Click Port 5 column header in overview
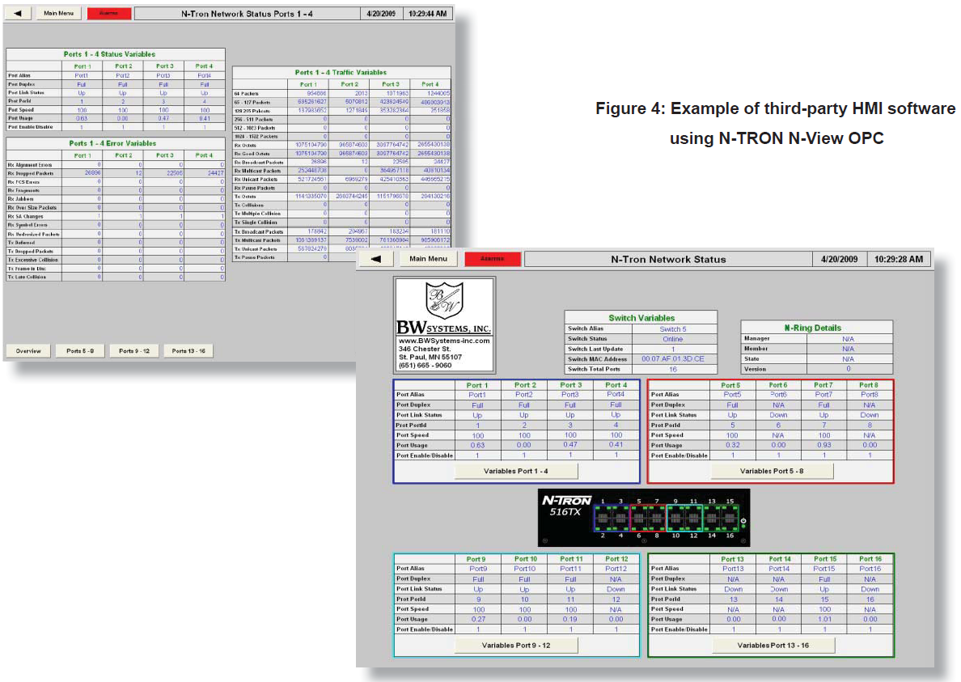This screenshot has height=682, width=961. (730, 385)
